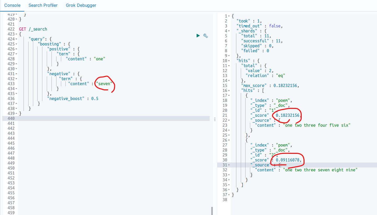The width and height of the screenshot is (377, 215).
Task: Collapse the "boosting" block at line 425
Action: (x=16, y=44)
